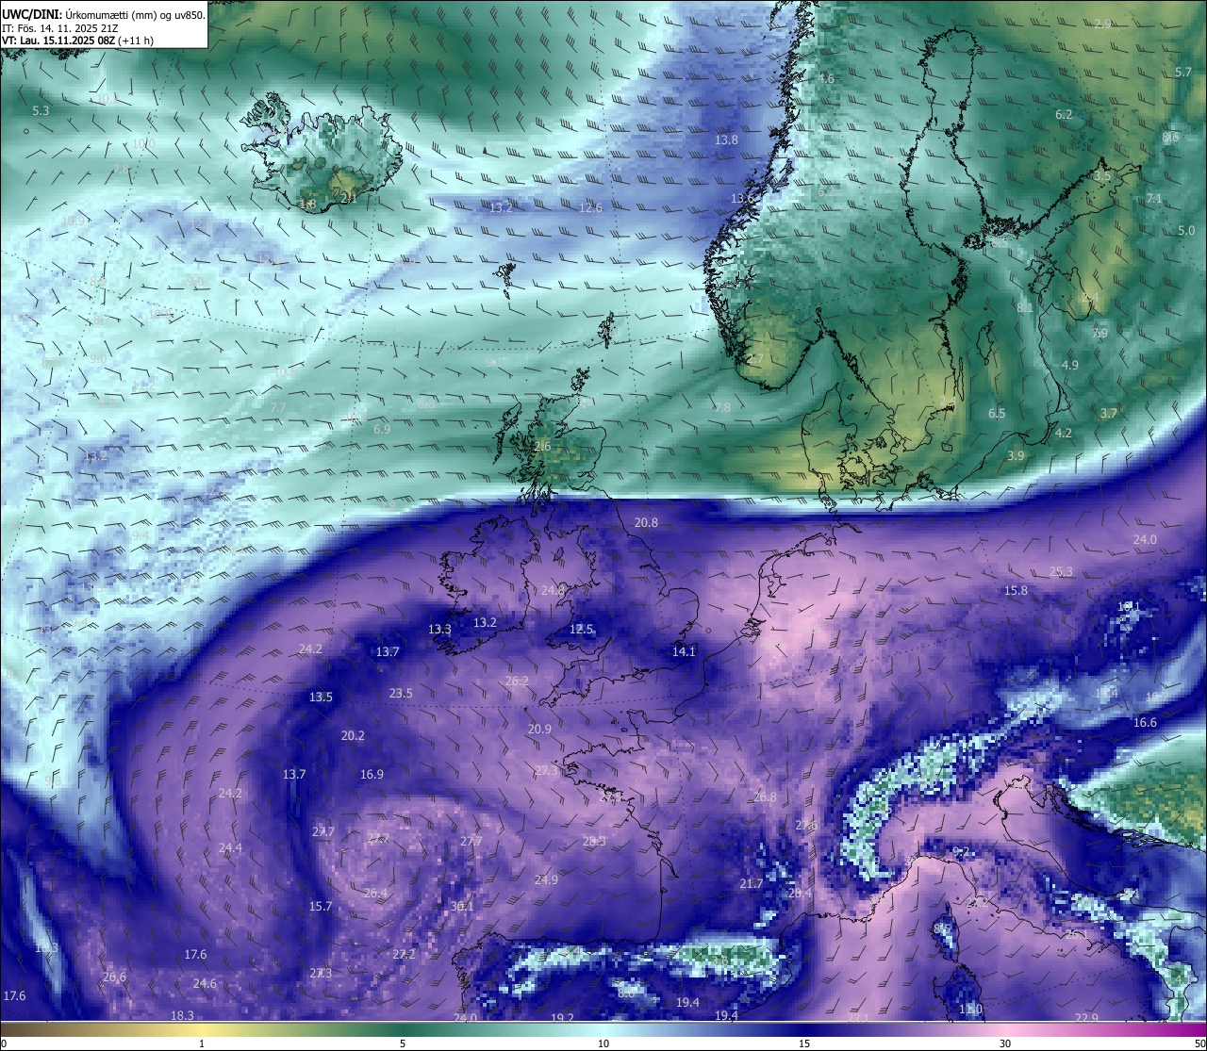Click the value 5.3 in the top-left ocean

coord(41,111)
